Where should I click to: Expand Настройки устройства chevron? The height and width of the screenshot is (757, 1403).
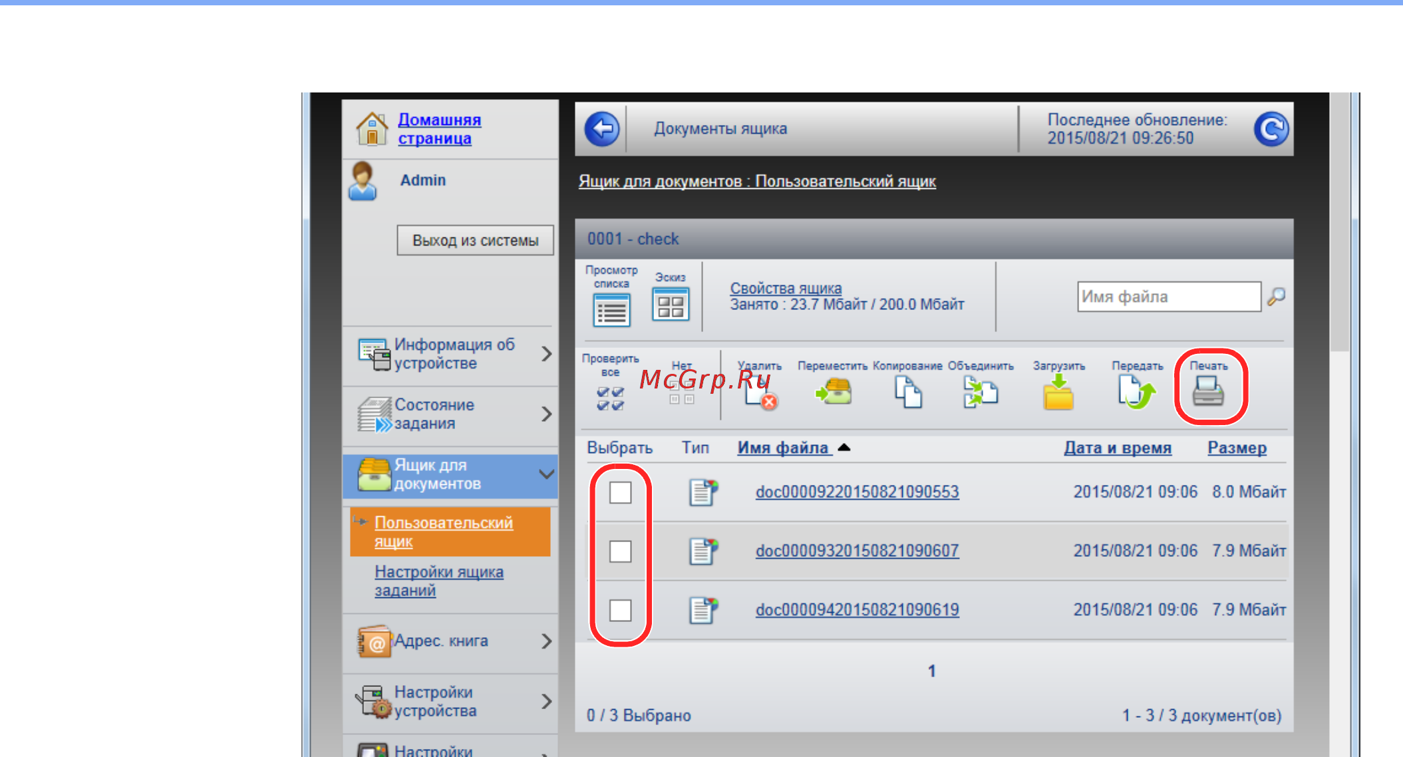(x=546, y=701)
